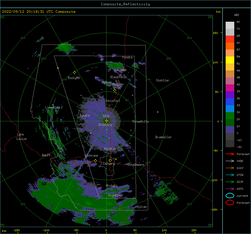Click the yellow radar site marker near Olds
This screenshot has height=234, width=251.
coord(107,121)
